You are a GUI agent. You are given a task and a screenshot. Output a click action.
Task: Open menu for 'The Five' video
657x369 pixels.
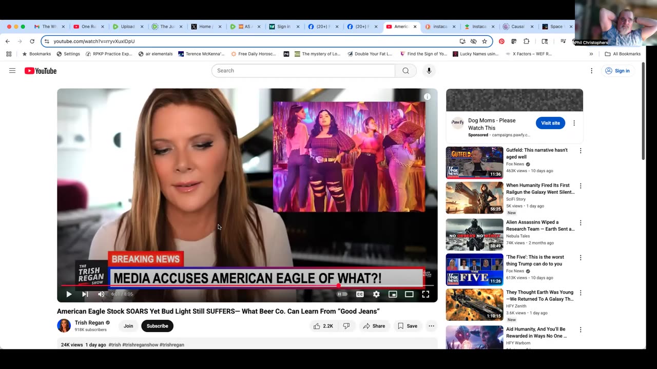tap(581, 258)
